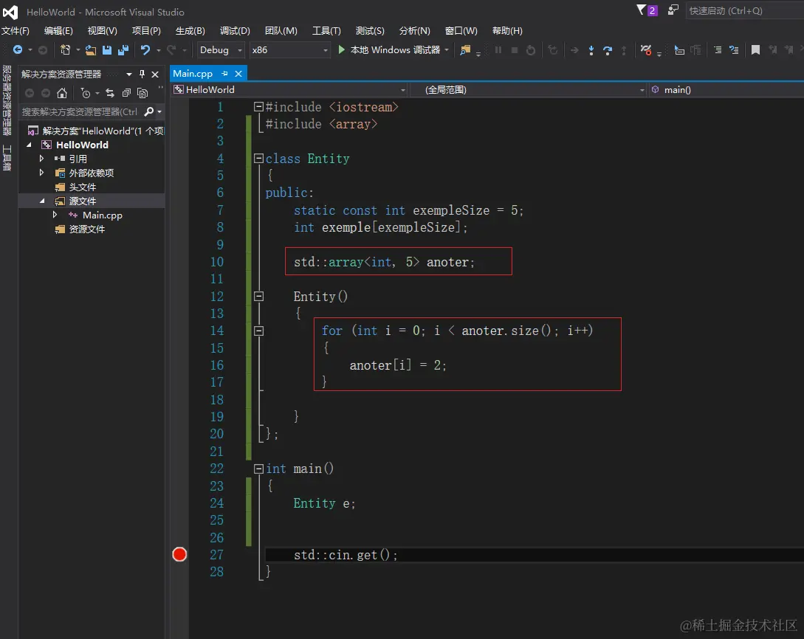Click the 快速启动 search box
804x639 pixels.
coord(742,11)
